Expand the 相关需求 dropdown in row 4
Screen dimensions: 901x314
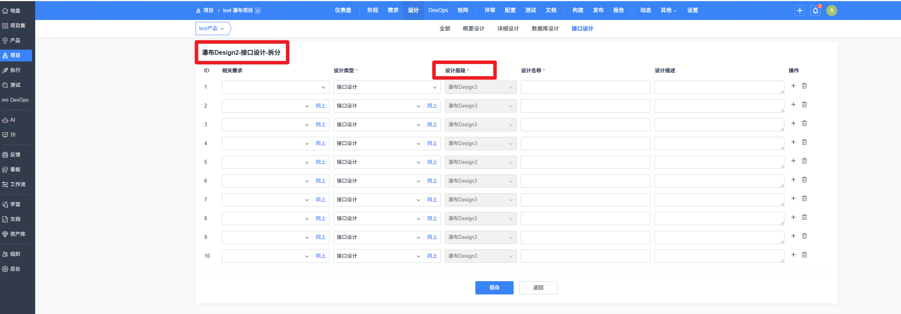pos(267,144)
